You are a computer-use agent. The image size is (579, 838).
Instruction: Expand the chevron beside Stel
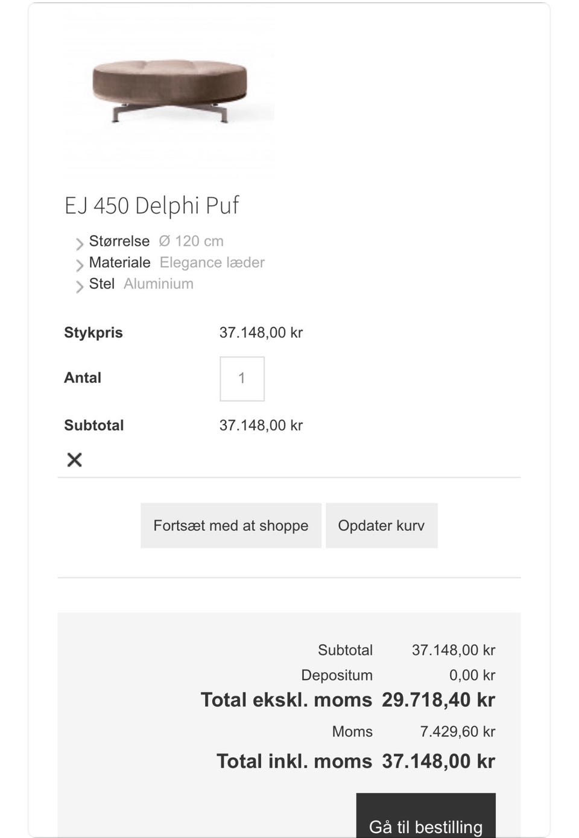[x=80, y=286]
